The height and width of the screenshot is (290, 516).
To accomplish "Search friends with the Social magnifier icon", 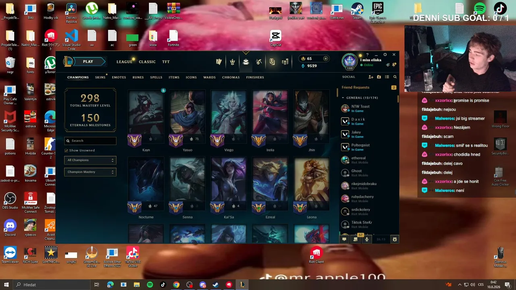I will (395, 77).
